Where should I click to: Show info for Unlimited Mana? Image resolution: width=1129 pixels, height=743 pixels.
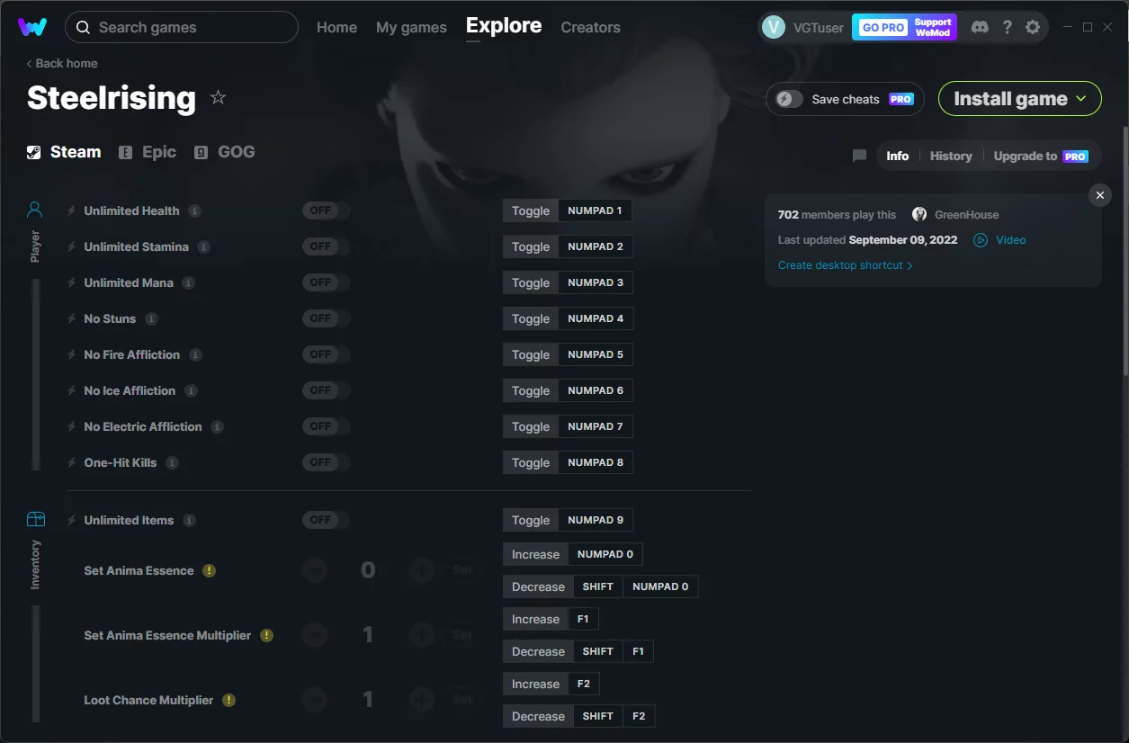pos(188,282)
